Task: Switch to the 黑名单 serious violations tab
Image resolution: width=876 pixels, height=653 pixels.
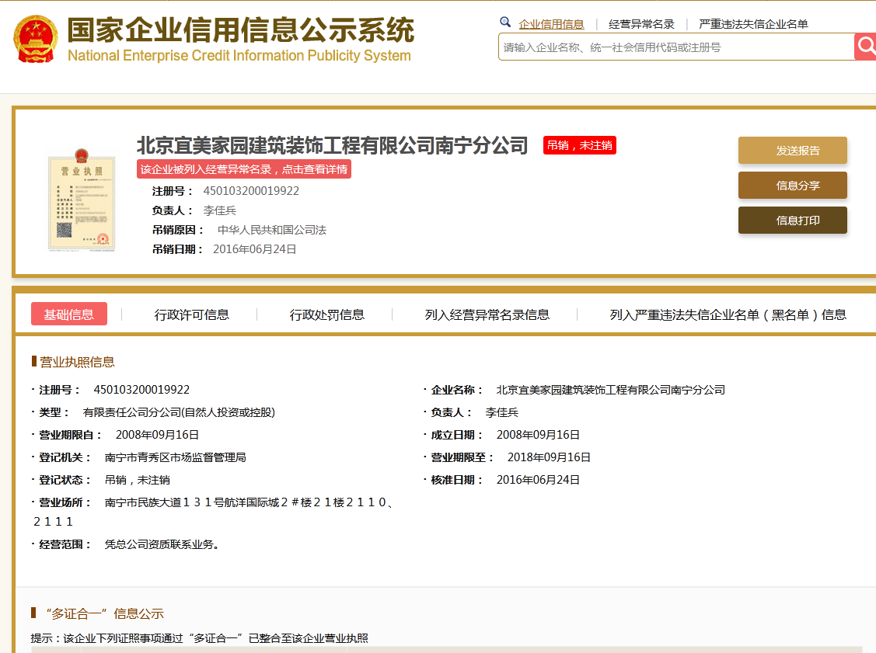Action: [728, 314]
